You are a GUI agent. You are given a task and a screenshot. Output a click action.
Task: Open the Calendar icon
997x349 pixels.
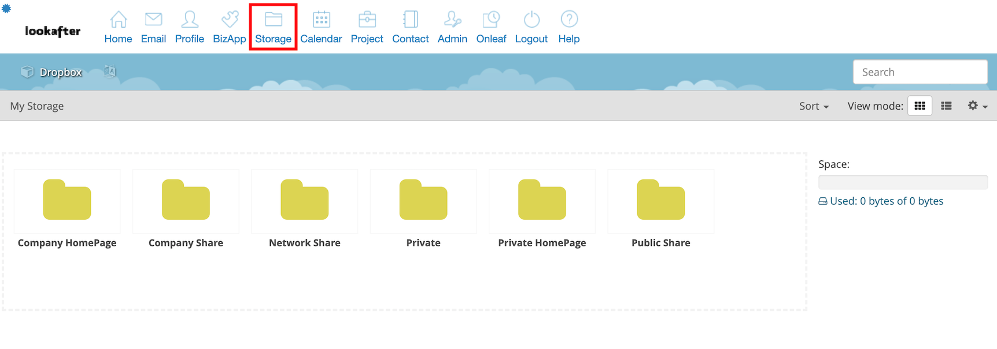point(321,20)
